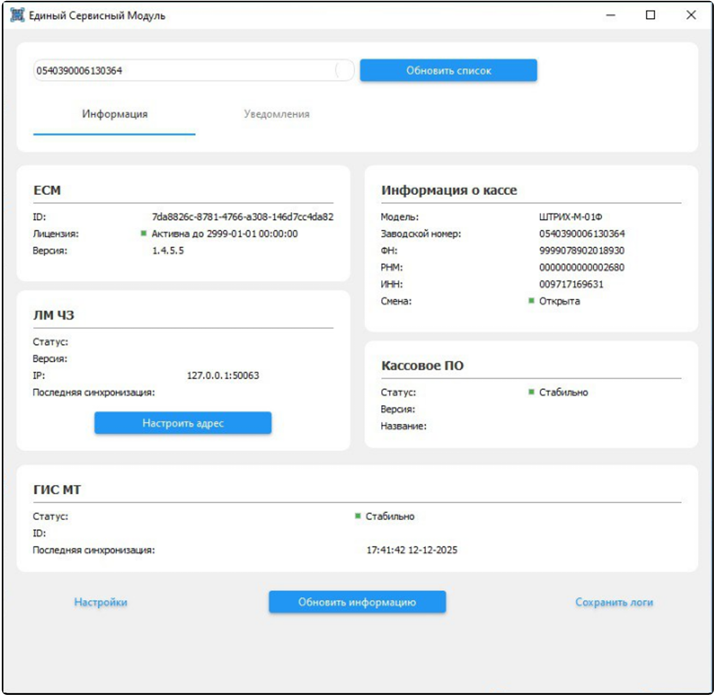Image resolution: width=714 pixels, height=696 pixels.
Task: Close the Единый Сервисный Модуль window
Action: click(691, 15)
